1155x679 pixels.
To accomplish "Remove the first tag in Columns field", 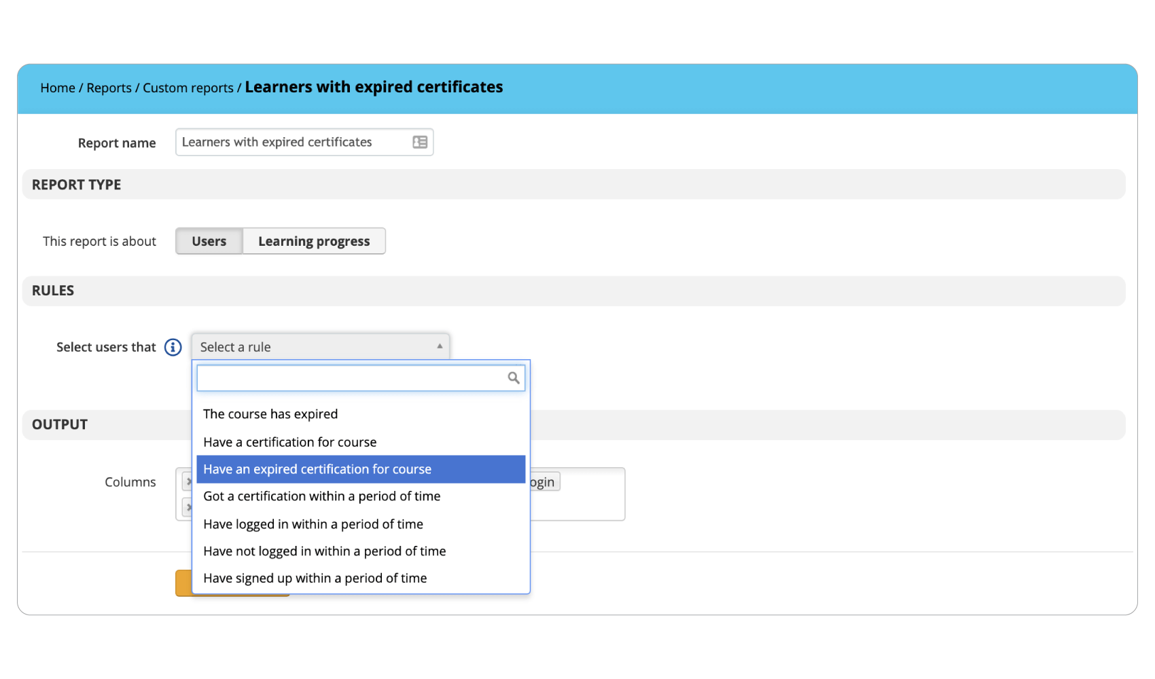I will coord(188,482).
